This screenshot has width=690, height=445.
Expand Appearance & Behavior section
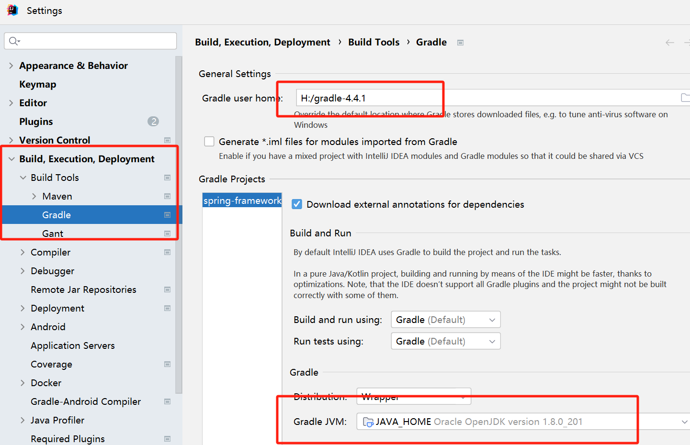[x=11, y=66]
